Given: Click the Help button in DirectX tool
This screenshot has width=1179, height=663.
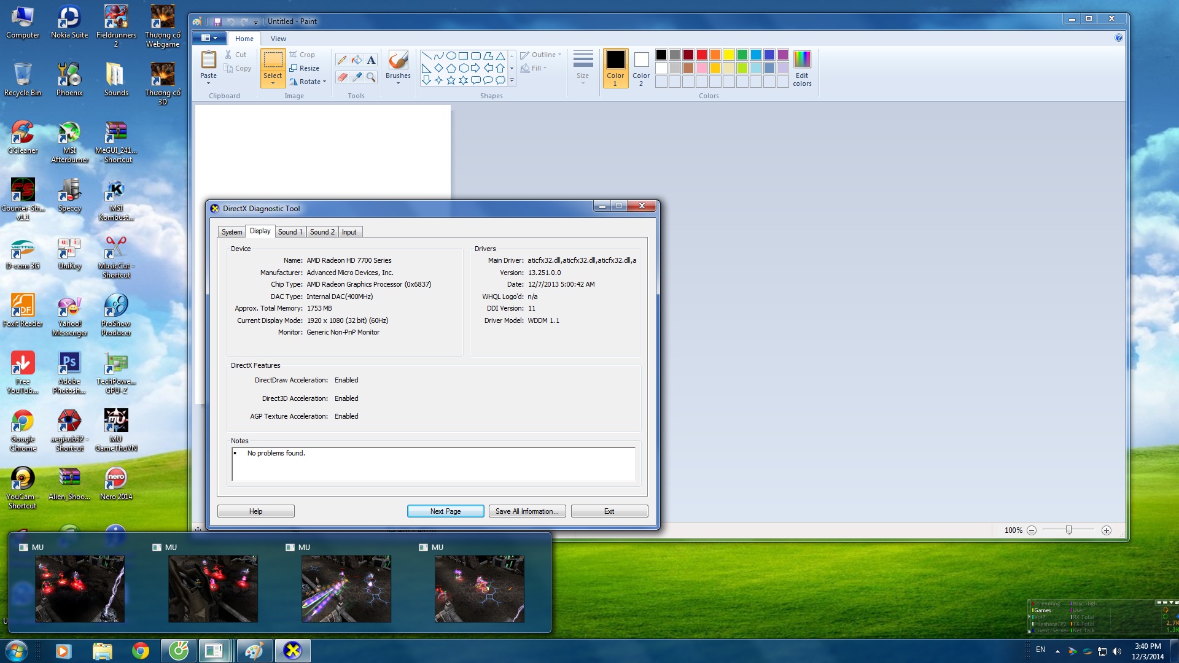Looking at the screenshot, I should coord(256,511).
